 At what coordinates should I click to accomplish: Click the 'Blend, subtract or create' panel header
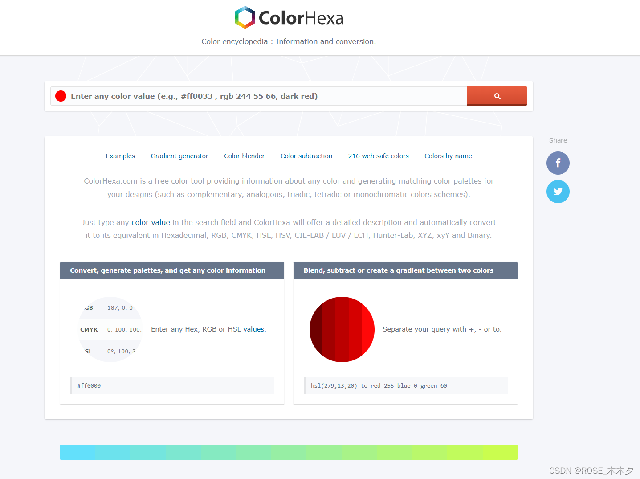click(405, 270)
